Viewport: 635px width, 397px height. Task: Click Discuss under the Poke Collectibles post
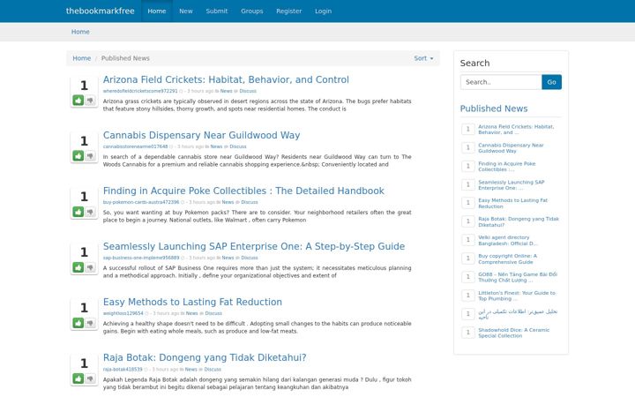(250, 202)
